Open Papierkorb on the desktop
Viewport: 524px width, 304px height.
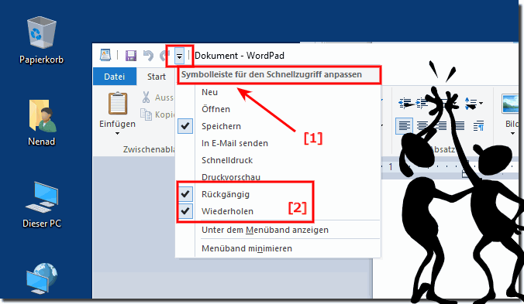tap(41, 40)
